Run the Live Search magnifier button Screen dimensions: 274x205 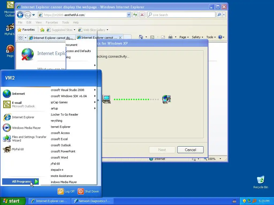pyautogui.click(x=219, y=15)
